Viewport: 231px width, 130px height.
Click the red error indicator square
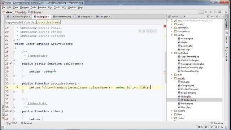[x=165, y=26]
